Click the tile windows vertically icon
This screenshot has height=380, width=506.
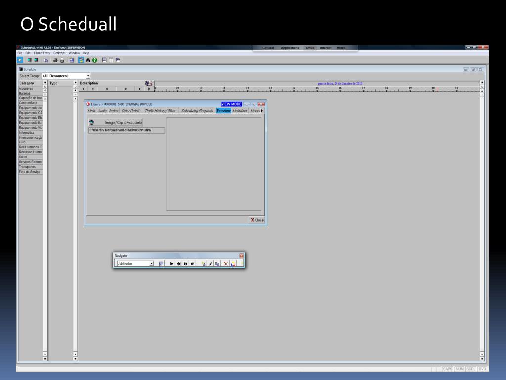pyautogui.click(x=111, y=60)
